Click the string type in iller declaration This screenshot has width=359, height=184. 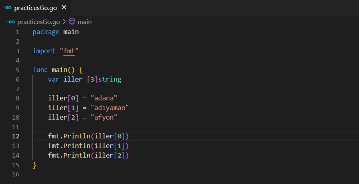pyautogui.click(x=110, y=79)
